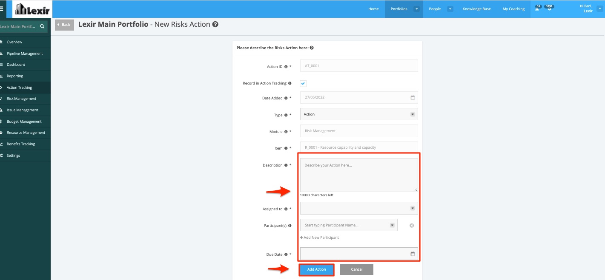Click the info icon next to Description
Viewport: 605px width, 280px height.
pyautogui.click(x=286, y=165)
